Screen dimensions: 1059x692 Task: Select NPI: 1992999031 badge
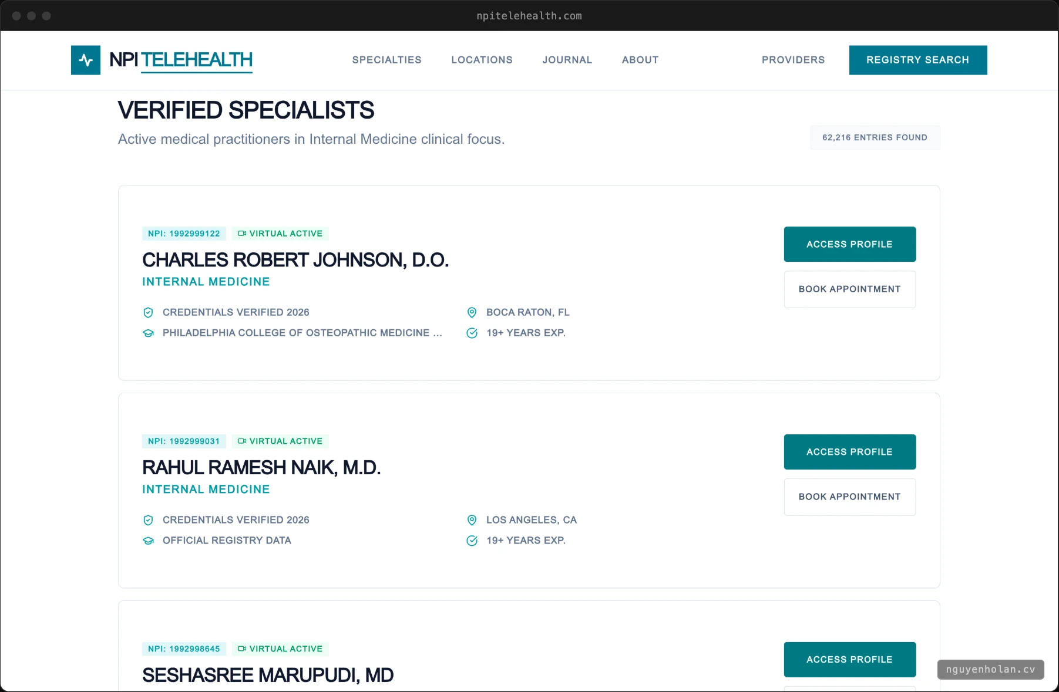tap(184, 441)
